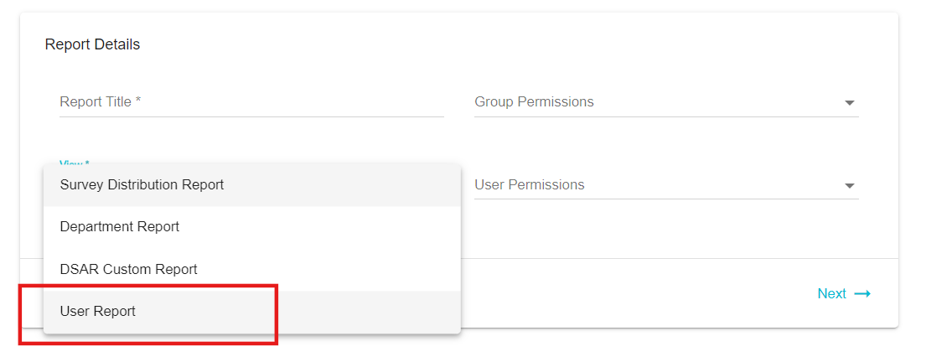Viewport: 926px width, 362px height.
Task: Click empty space right of the Department Report text
Action: pyautogui.click(x=319, y=227)
